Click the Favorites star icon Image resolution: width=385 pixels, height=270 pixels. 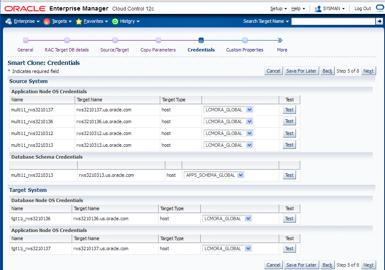tap(79, 22)
